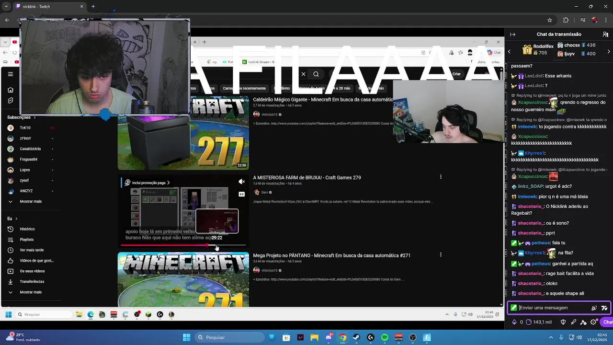
Task: Close the 'nicklink - Twitch' browser tab
Action: point(81,7)
